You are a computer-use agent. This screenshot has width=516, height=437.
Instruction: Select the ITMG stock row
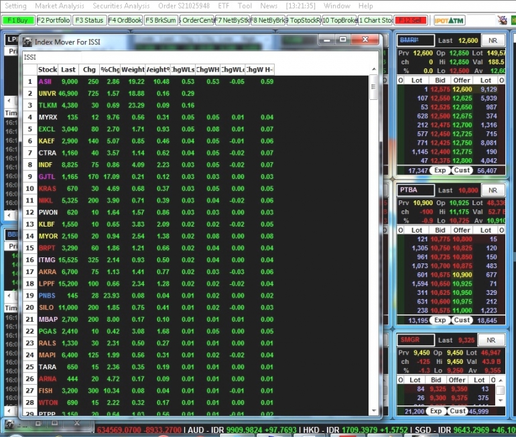coord(149,260)
